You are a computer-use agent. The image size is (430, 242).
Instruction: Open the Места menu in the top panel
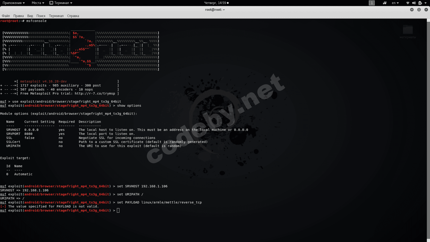pyautogui.click(x=38, y=3)
